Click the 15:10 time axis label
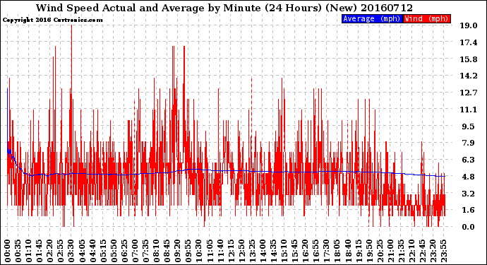The image size is (487, 265). [284, 251]
